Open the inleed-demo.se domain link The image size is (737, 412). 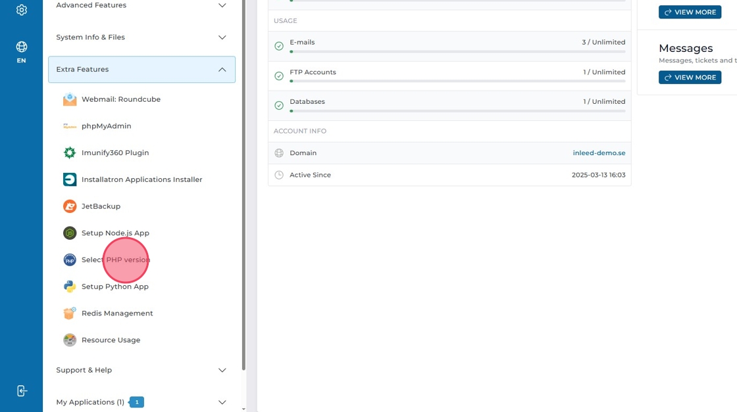pyautogui.click(x=599, y=153)
